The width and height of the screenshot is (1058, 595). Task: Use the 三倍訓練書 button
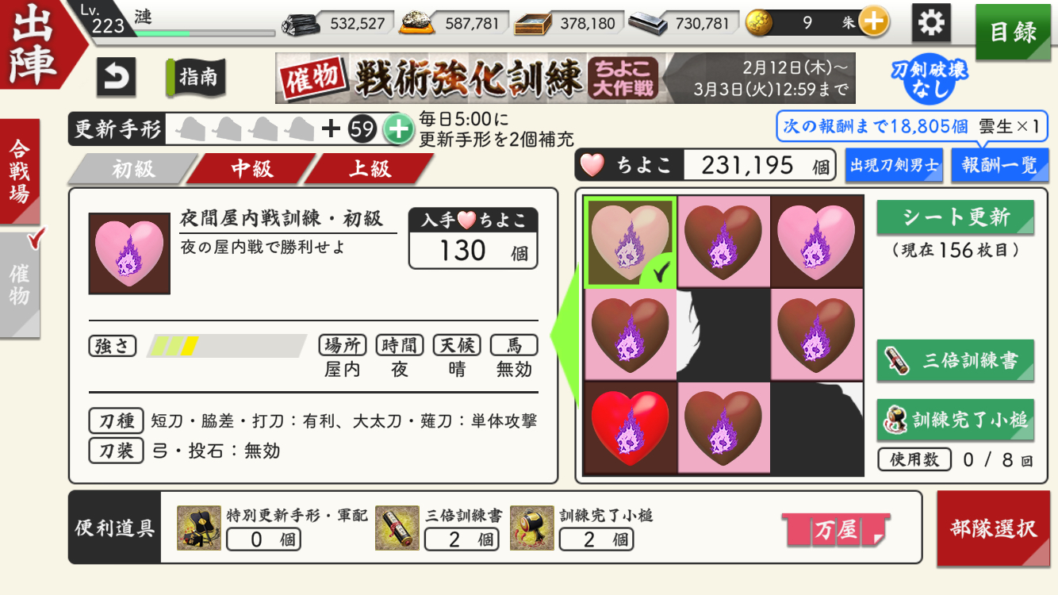coord(955,360)
